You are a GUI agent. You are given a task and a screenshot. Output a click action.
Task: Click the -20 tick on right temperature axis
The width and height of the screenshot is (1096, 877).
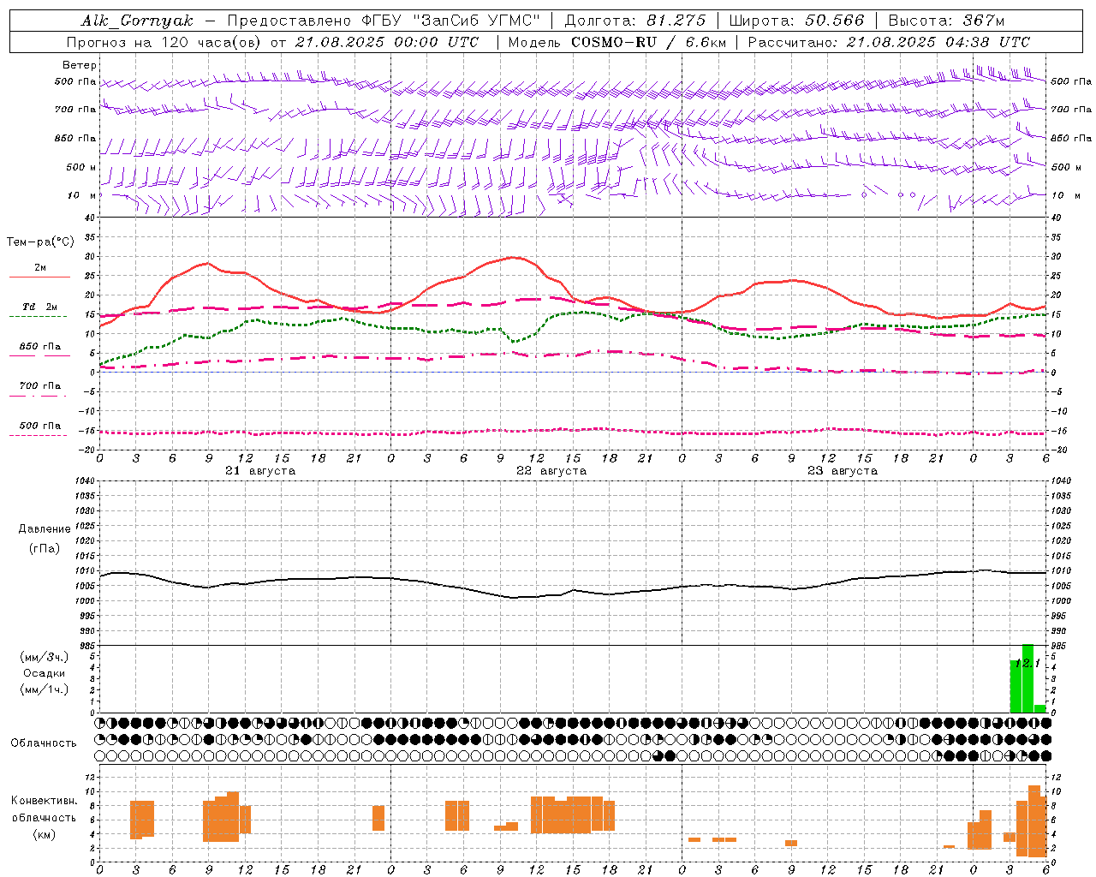click(1057, 450)
